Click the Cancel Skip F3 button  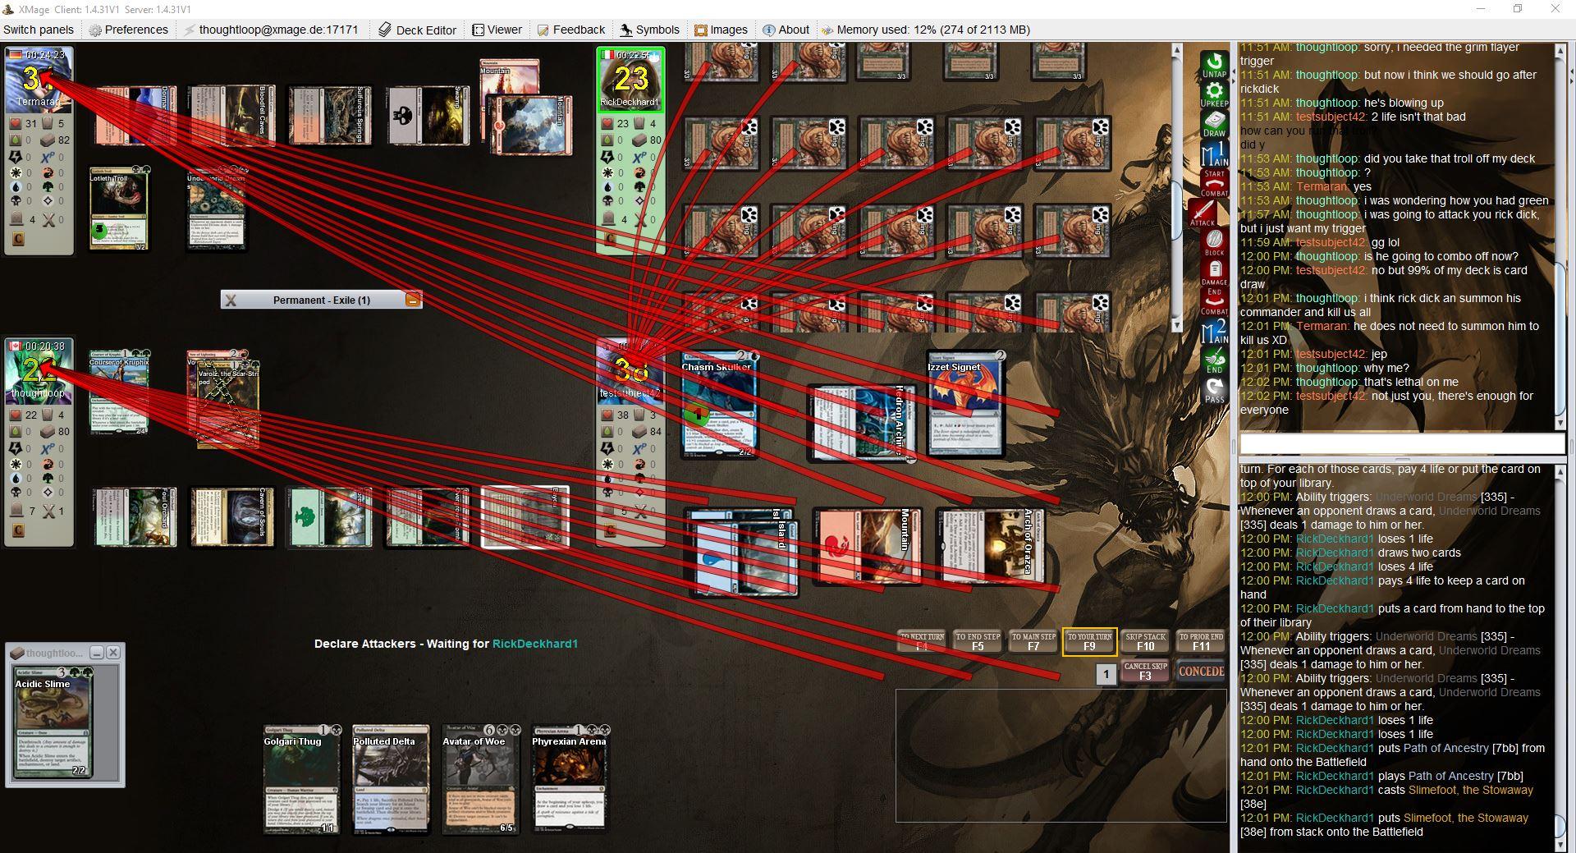pos(1145,672)
